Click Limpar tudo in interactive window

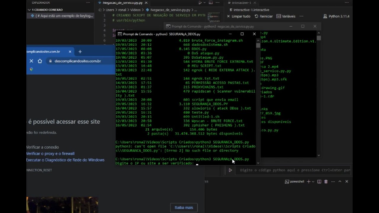point(239,16)
